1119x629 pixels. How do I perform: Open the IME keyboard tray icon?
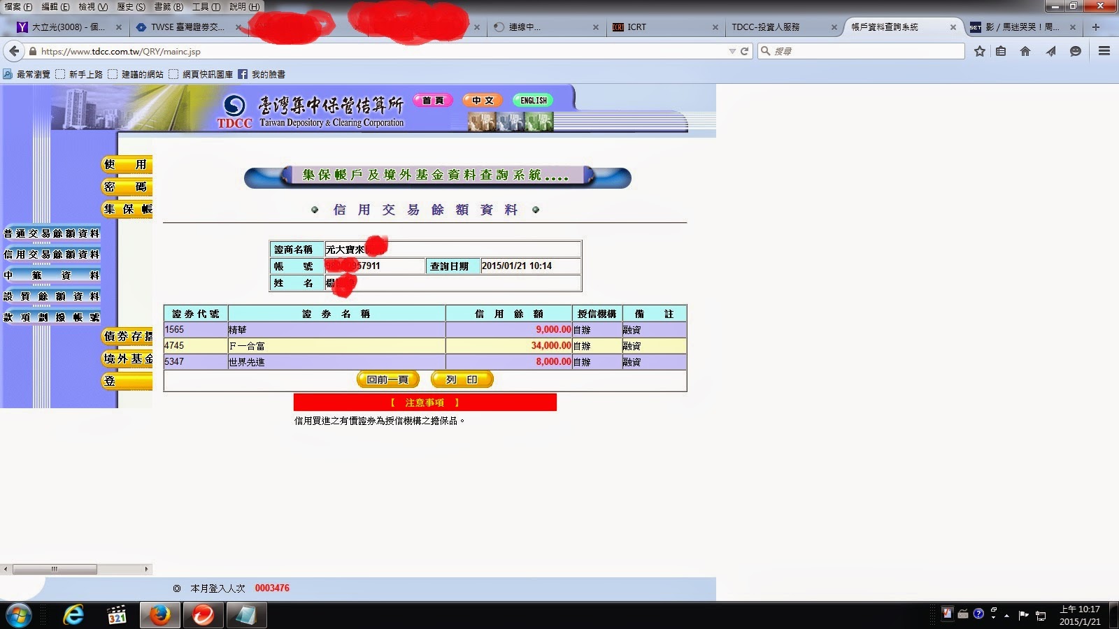click(x=963, y=614)
